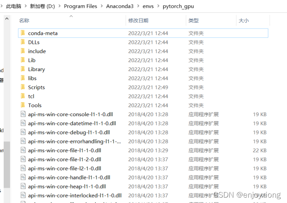Select file name api-ms-win-core-console-l1-1-0.dll
The height and width of the screenshot is (203, 287).
(71, 114)
